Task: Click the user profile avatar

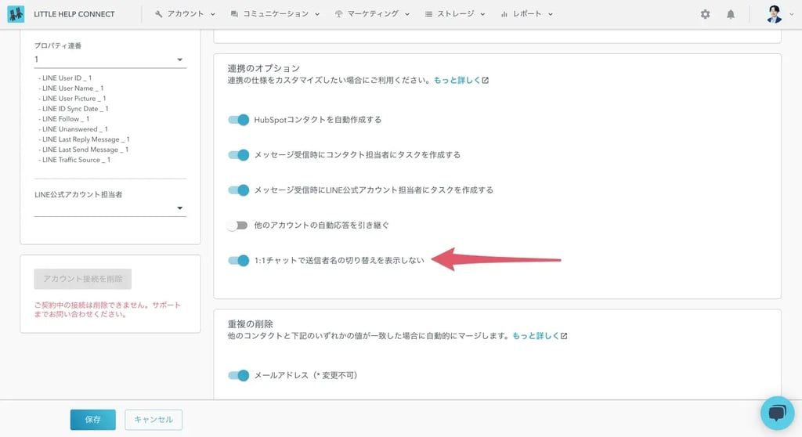Action: [x=774, y=14]
